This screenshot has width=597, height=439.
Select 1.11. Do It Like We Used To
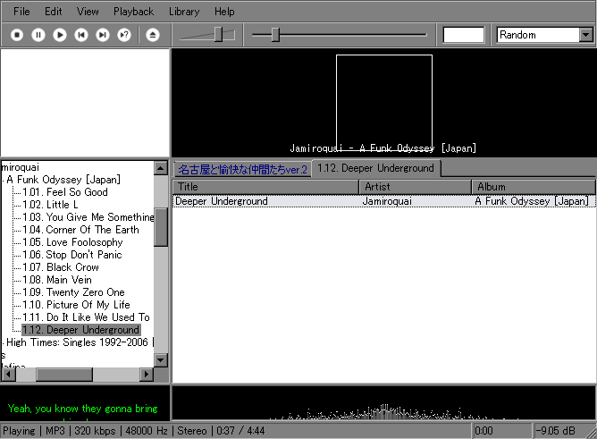tap(86, 317)
